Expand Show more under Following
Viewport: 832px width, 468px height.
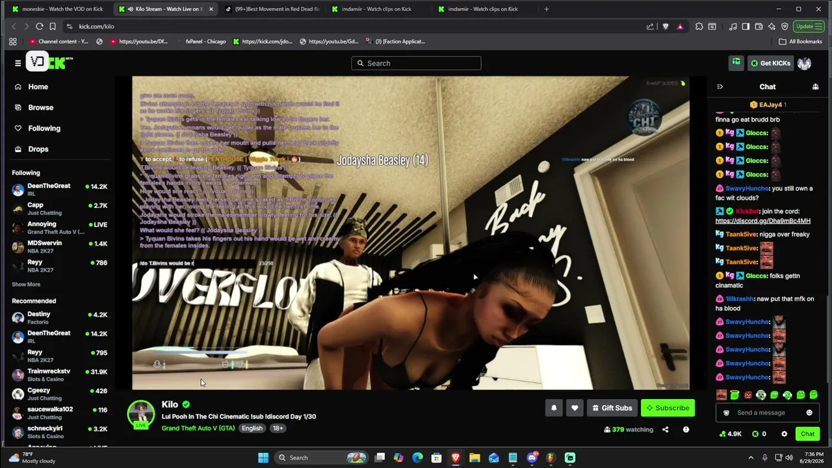(26, 284)
